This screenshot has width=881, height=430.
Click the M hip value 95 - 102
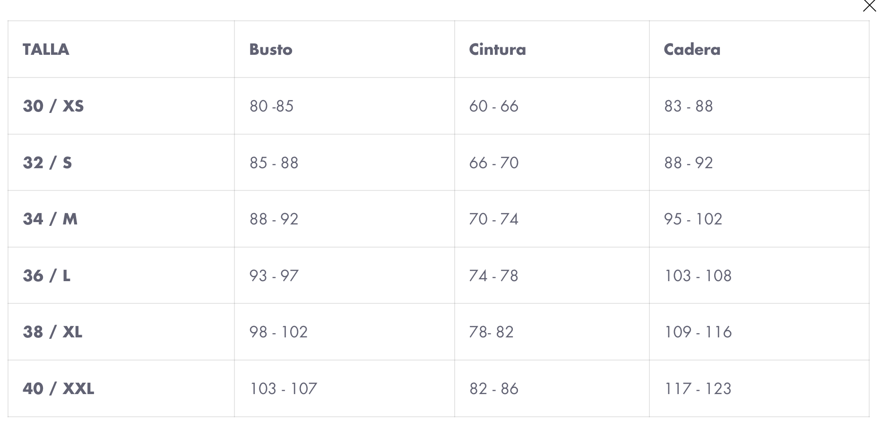(x=693, y=219)
